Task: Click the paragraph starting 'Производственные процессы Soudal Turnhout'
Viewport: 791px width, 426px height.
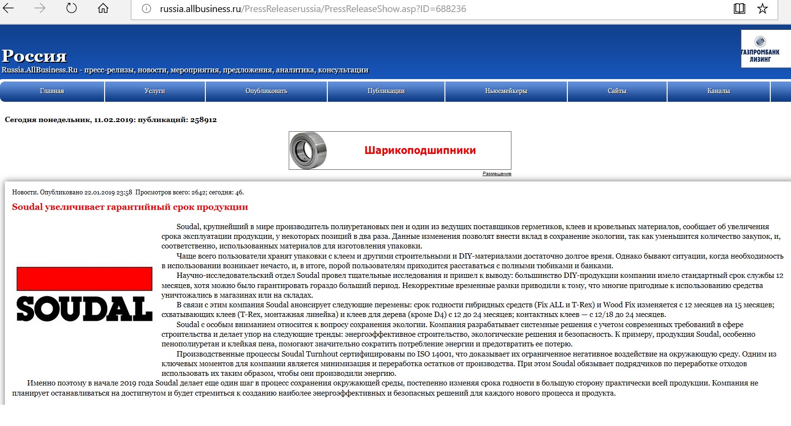Action: (469, 364)
